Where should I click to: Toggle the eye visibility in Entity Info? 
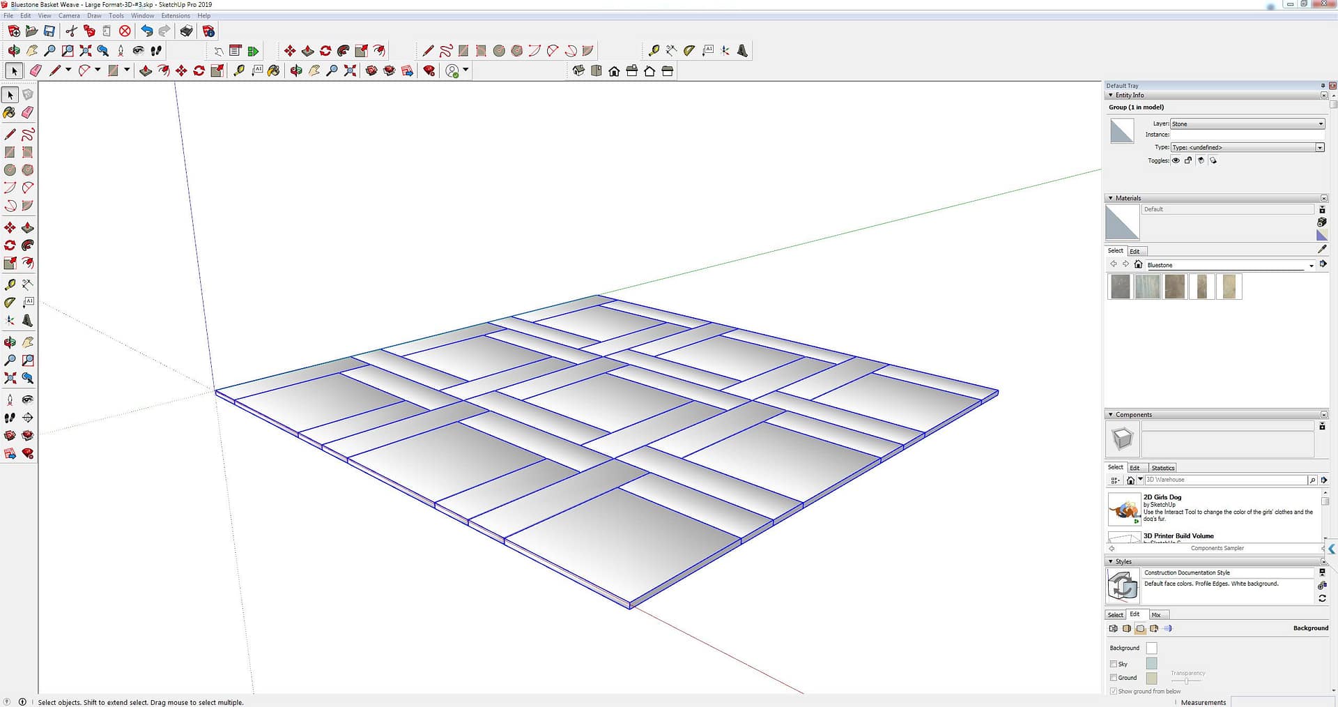click(1176, 160)
